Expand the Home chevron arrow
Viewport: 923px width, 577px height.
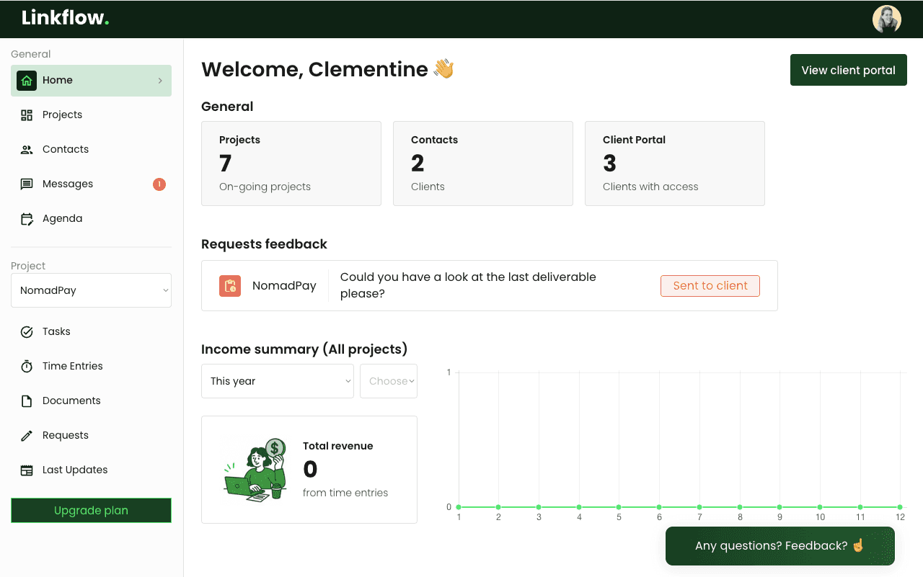[x=160, y=81]
